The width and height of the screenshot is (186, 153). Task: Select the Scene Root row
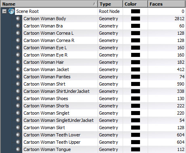pos(93,11)
